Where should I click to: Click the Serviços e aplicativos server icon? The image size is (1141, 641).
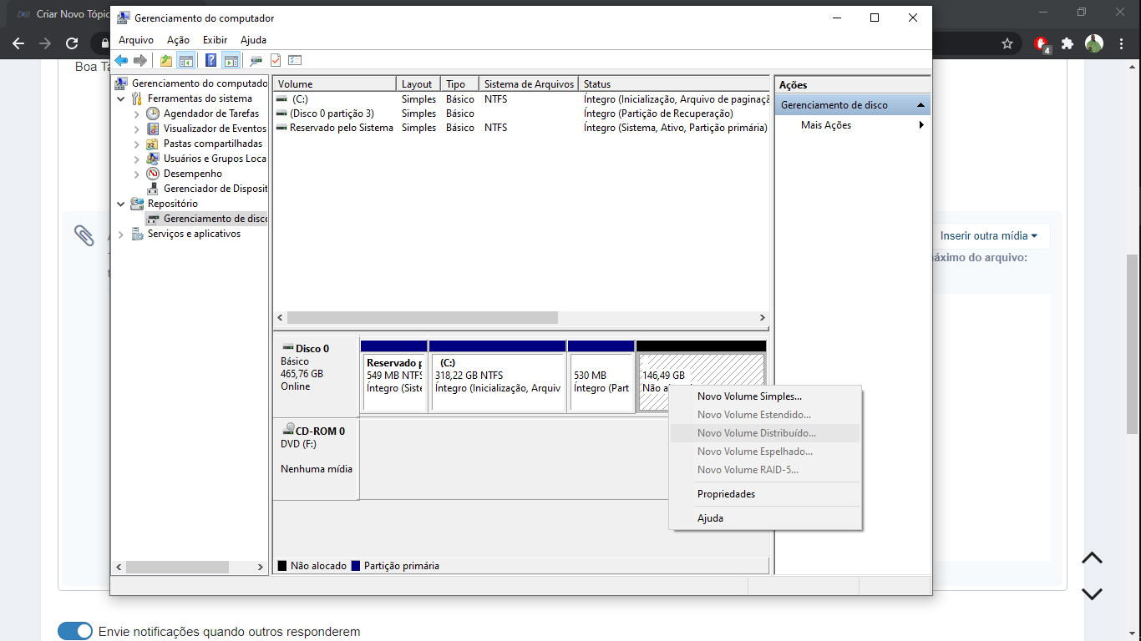(137, 234)
